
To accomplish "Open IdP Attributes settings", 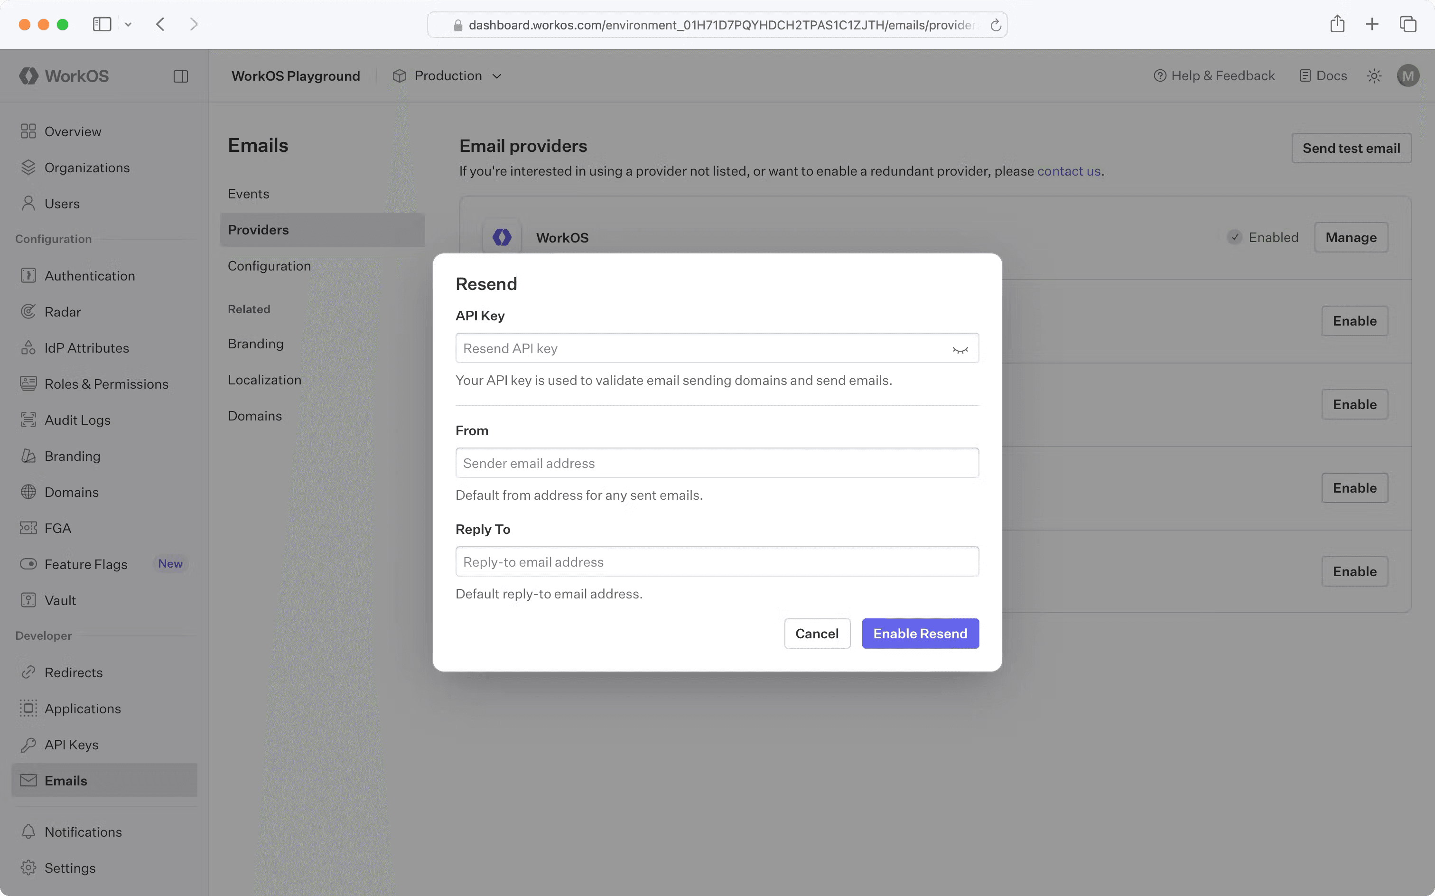I will pos(86,347).
